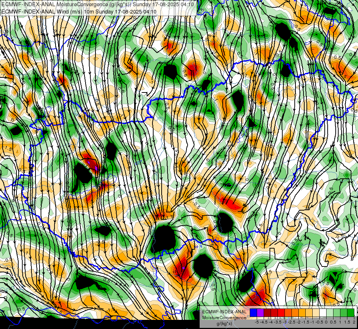
Task: Pick the amber swatch between -2 and -1.5
Action: click(x=302, y=313)
